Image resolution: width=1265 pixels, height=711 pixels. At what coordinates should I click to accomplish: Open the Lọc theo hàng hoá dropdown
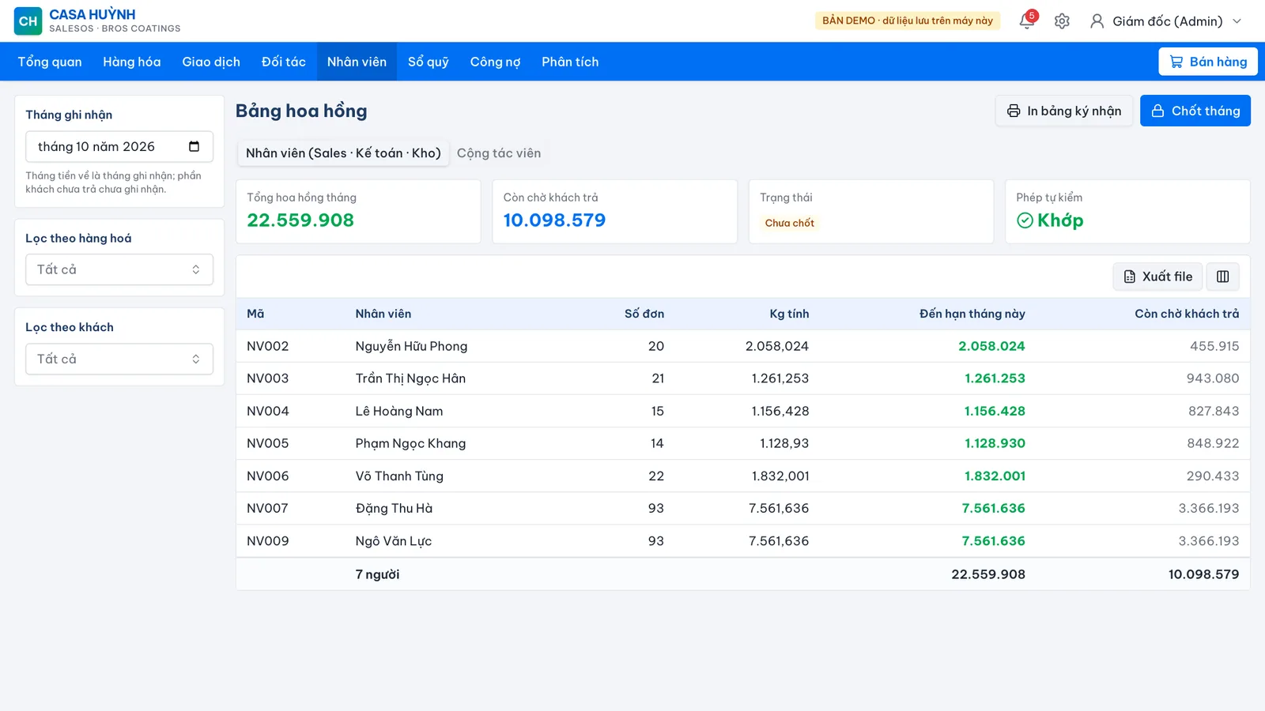119,269
